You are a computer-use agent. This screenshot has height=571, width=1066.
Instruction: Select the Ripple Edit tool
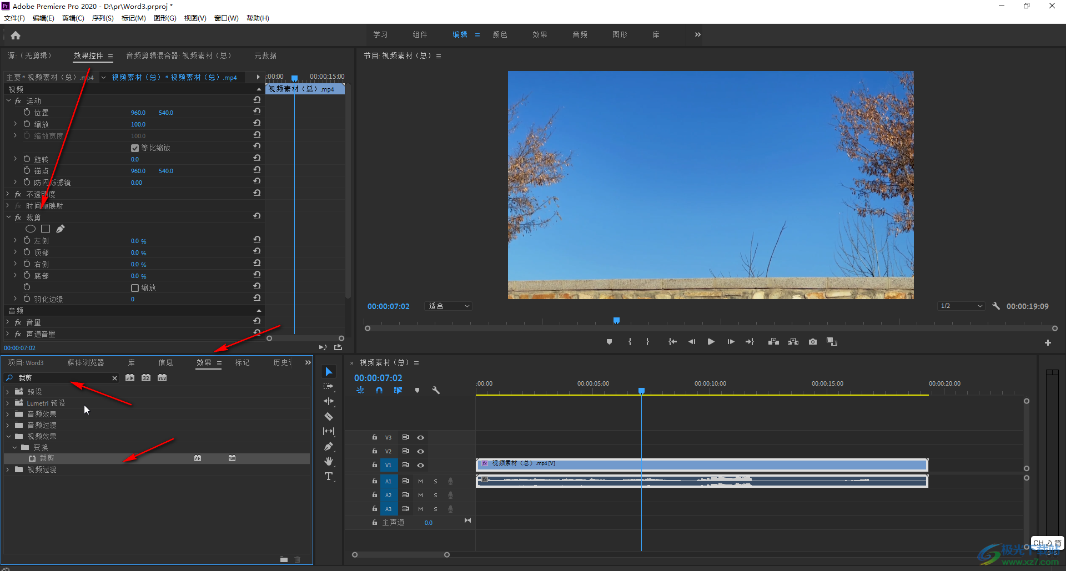tap(329, 401)
